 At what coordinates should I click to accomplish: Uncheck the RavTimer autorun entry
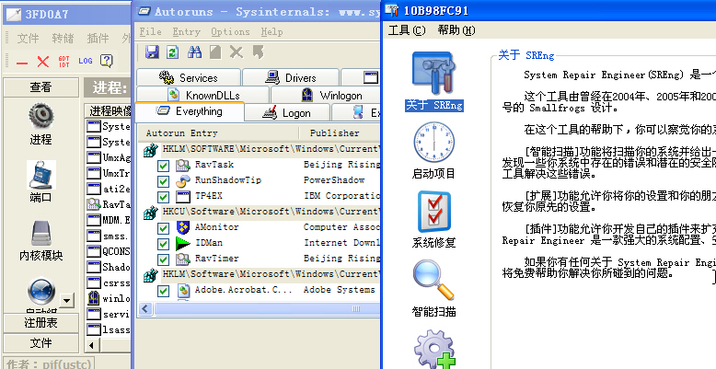pyautogui.click(x=163, y=259)
